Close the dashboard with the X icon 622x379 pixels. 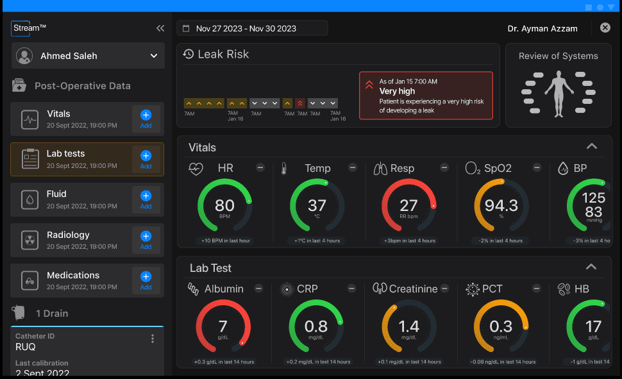click(605, 28)
